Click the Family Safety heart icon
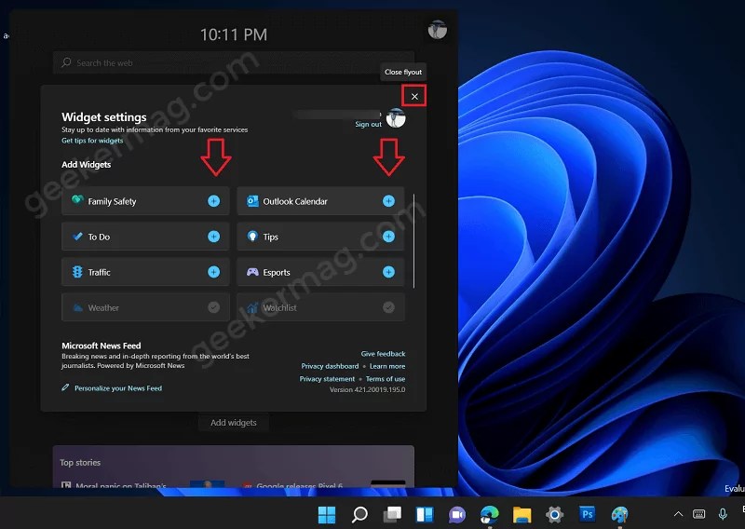 pyautogui.click(x=77, y=200)
